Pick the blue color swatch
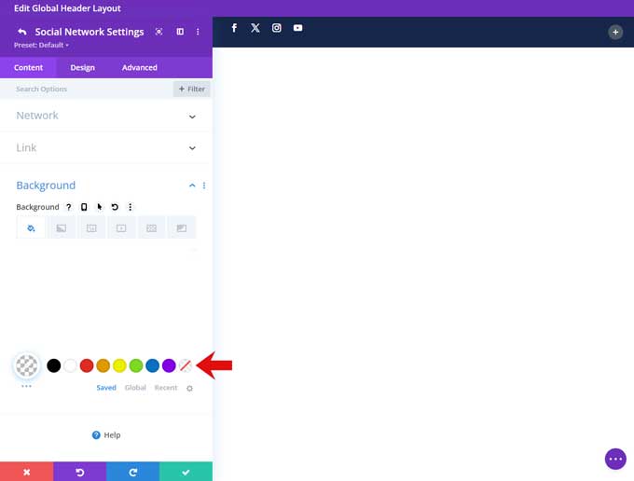634x481 pixels. click(152, 365)
